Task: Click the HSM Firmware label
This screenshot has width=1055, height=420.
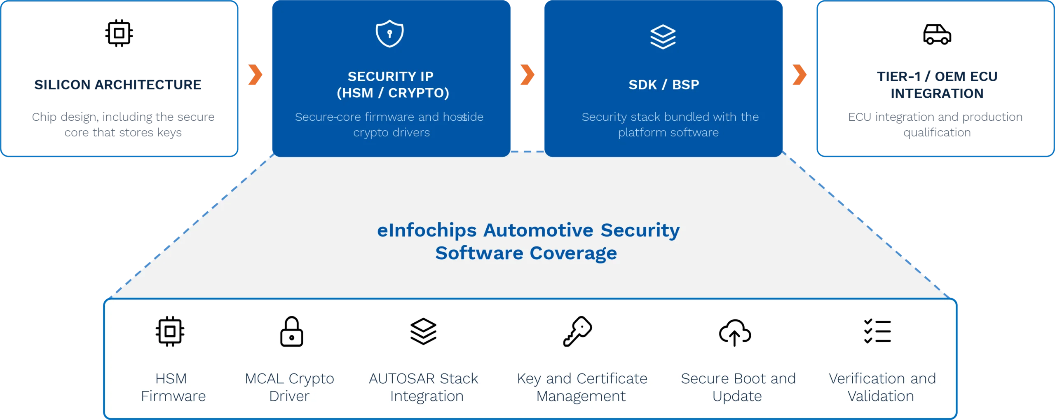Action: coord(173,387)
